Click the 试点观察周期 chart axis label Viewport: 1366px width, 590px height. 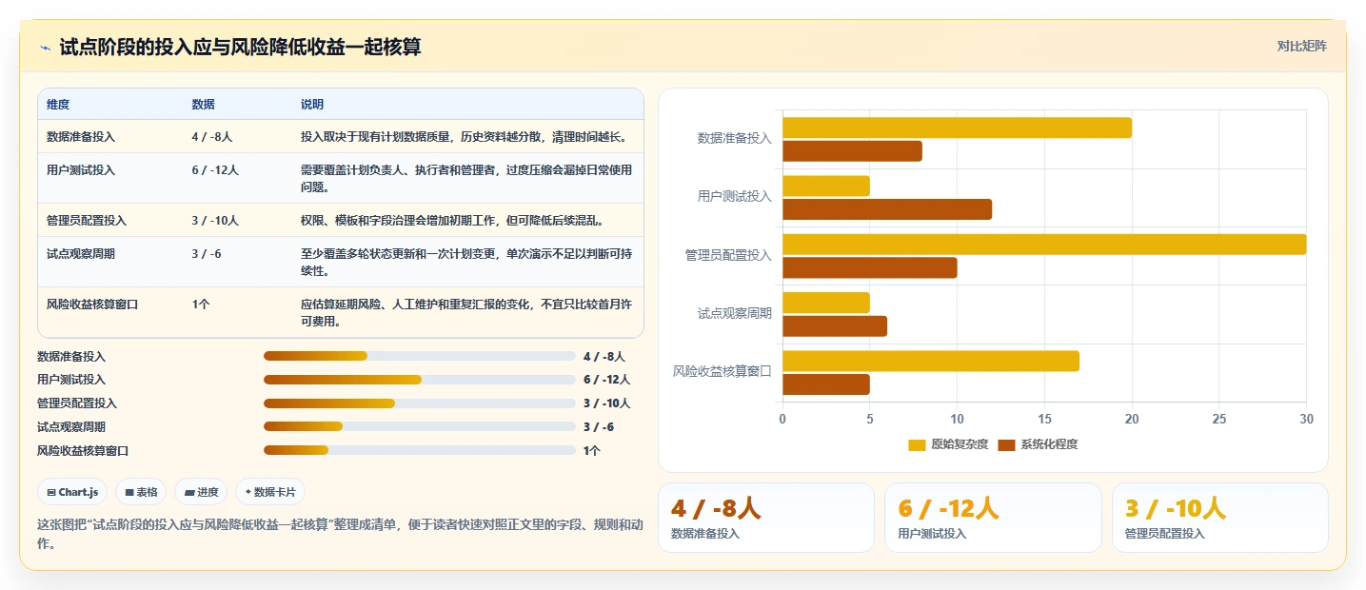[x=735, y=313]
